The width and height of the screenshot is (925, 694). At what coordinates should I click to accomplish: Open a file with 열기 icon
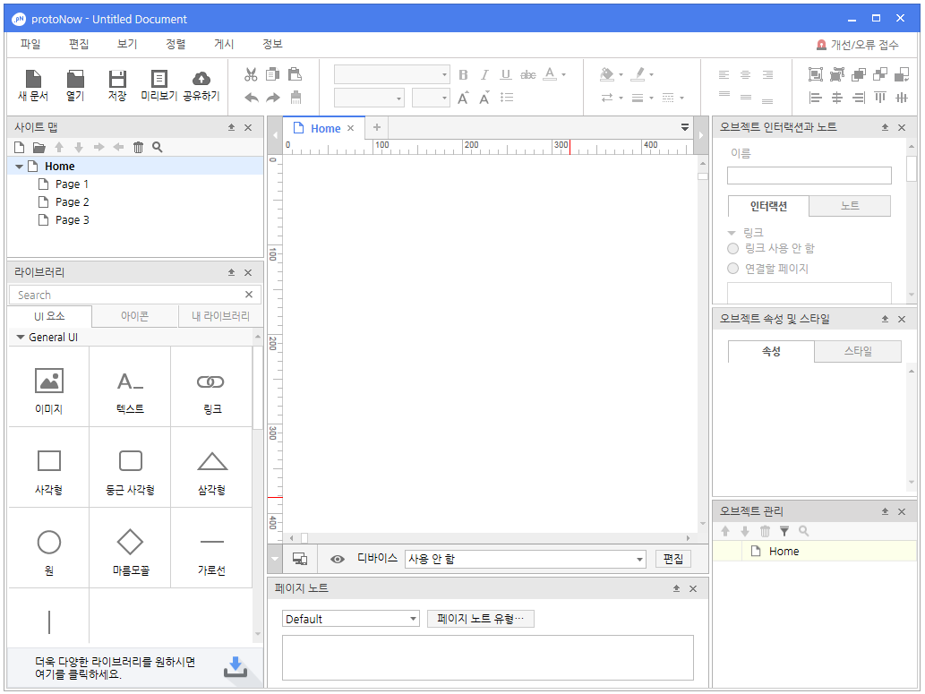pyautogui.click(x=75, y=85)
